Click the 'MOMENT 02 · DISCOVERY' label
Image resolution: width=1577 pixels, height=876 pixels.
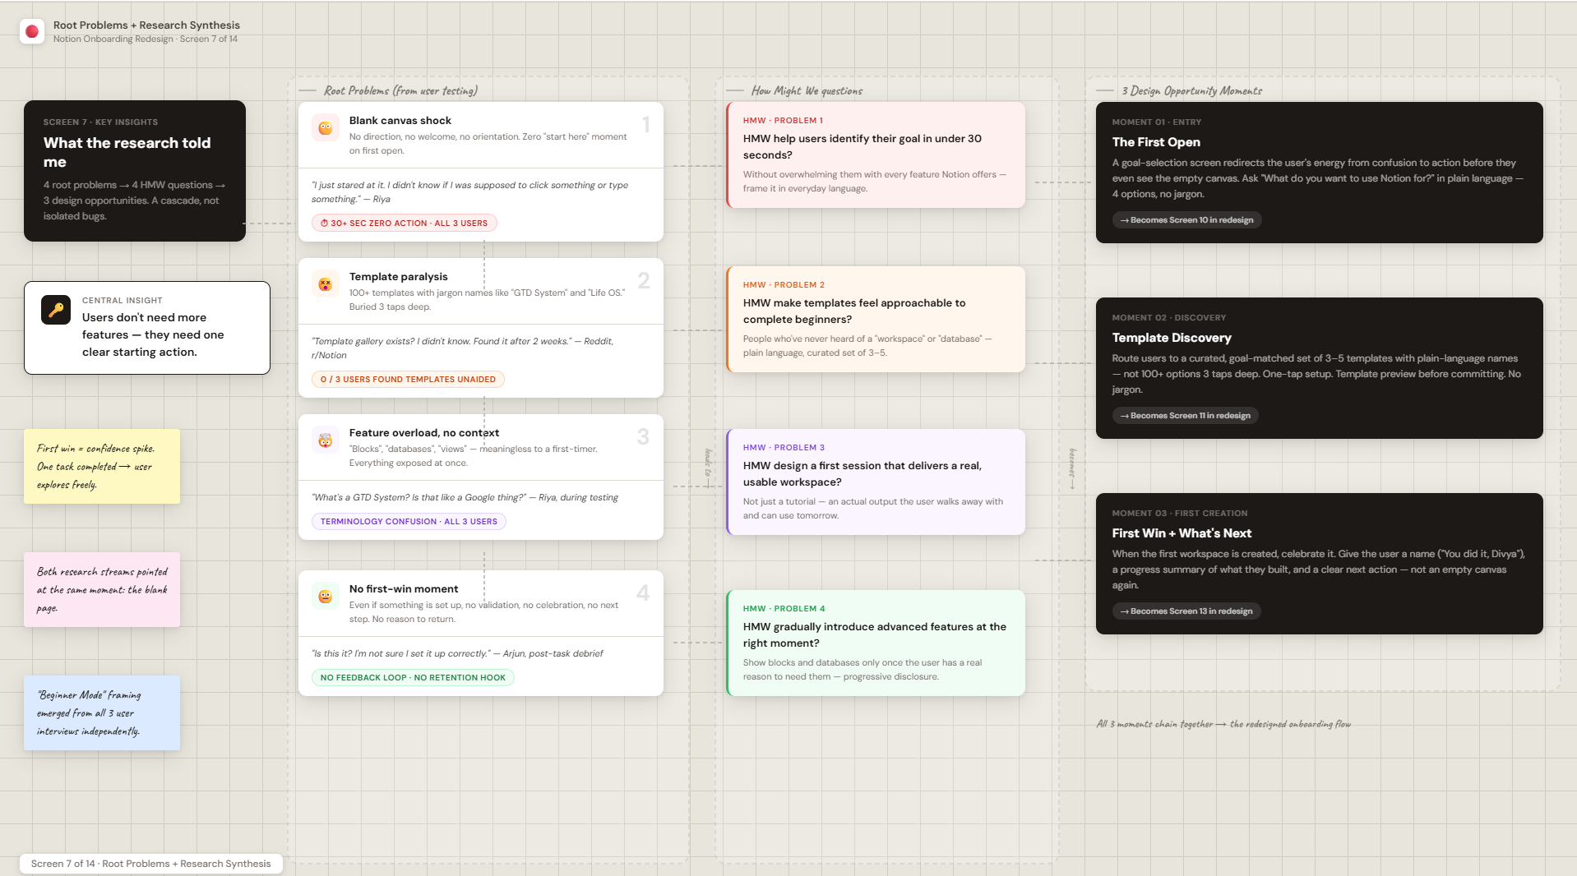1168,317
